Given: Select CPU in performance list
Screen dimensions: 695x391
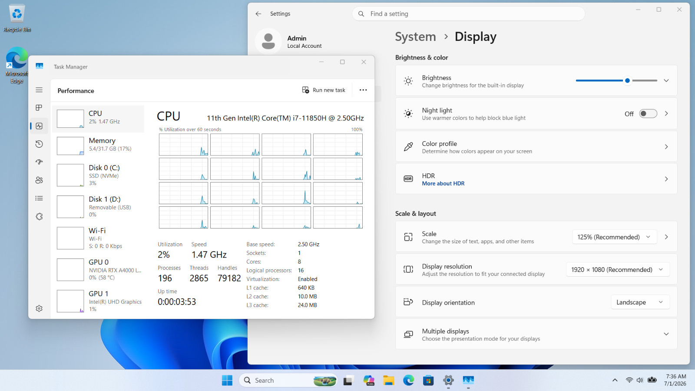Looking at the screenshot, I should 98,119.
